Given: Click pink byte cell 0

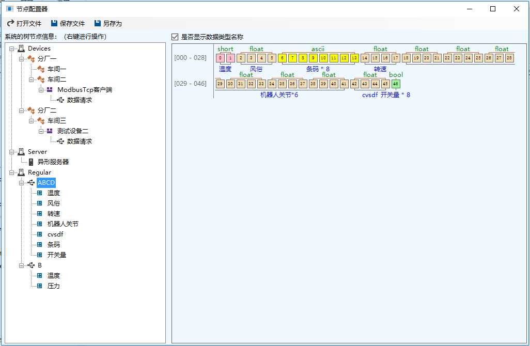Looking at the screenshot, I should click(220, 58).
